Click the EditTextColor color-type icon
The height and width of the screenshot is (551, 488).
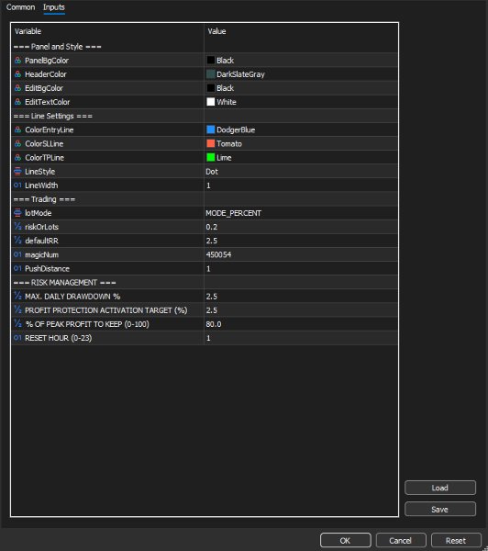[x=17, y=102]
